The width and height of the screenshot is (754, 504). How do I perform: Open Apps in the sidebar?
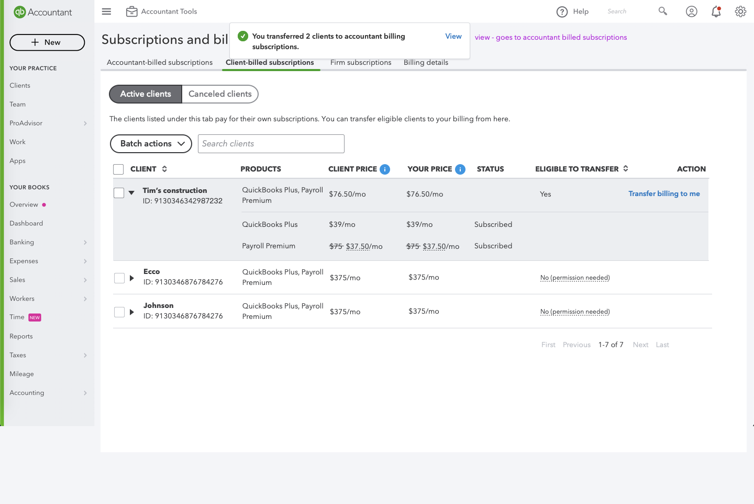point(17,161)
